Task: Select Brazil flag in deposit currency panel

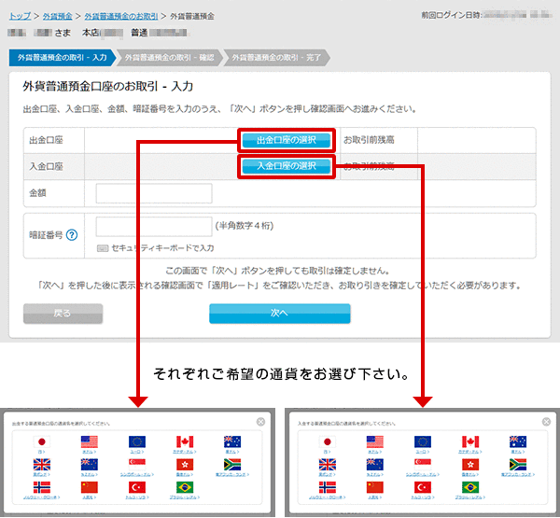Action: pyautogui.click(x=469, y=487)
